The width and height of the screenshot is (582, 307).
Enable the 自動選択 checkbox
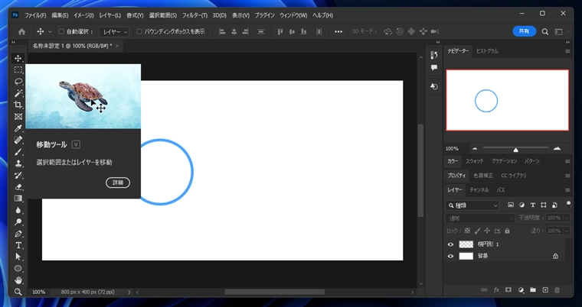click(61, 32)
